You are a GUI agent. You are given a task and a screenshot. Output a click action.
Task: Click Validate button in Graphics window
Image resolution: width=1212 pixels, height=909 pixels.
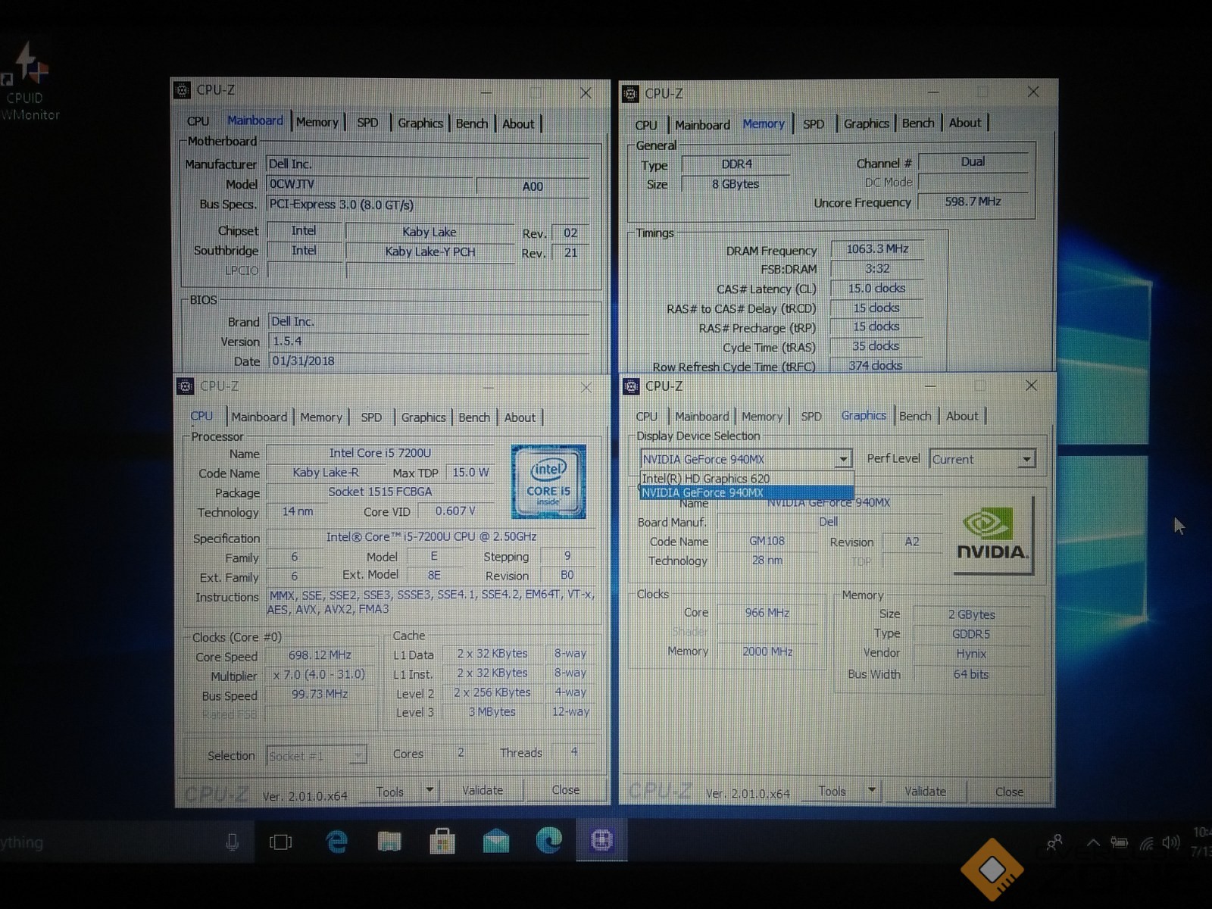[x=925, y=791]
